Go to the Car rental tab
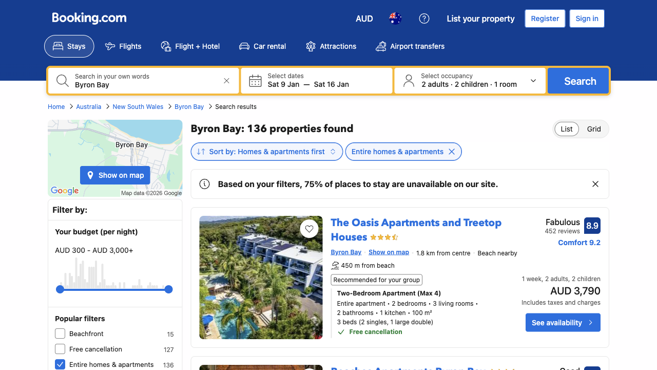This screenshot has height=370, width=657. 263,46
